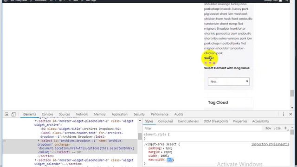Expand the margin shorthand property
The height and width of the screenshot is (167, 297).
pos(161,152)
